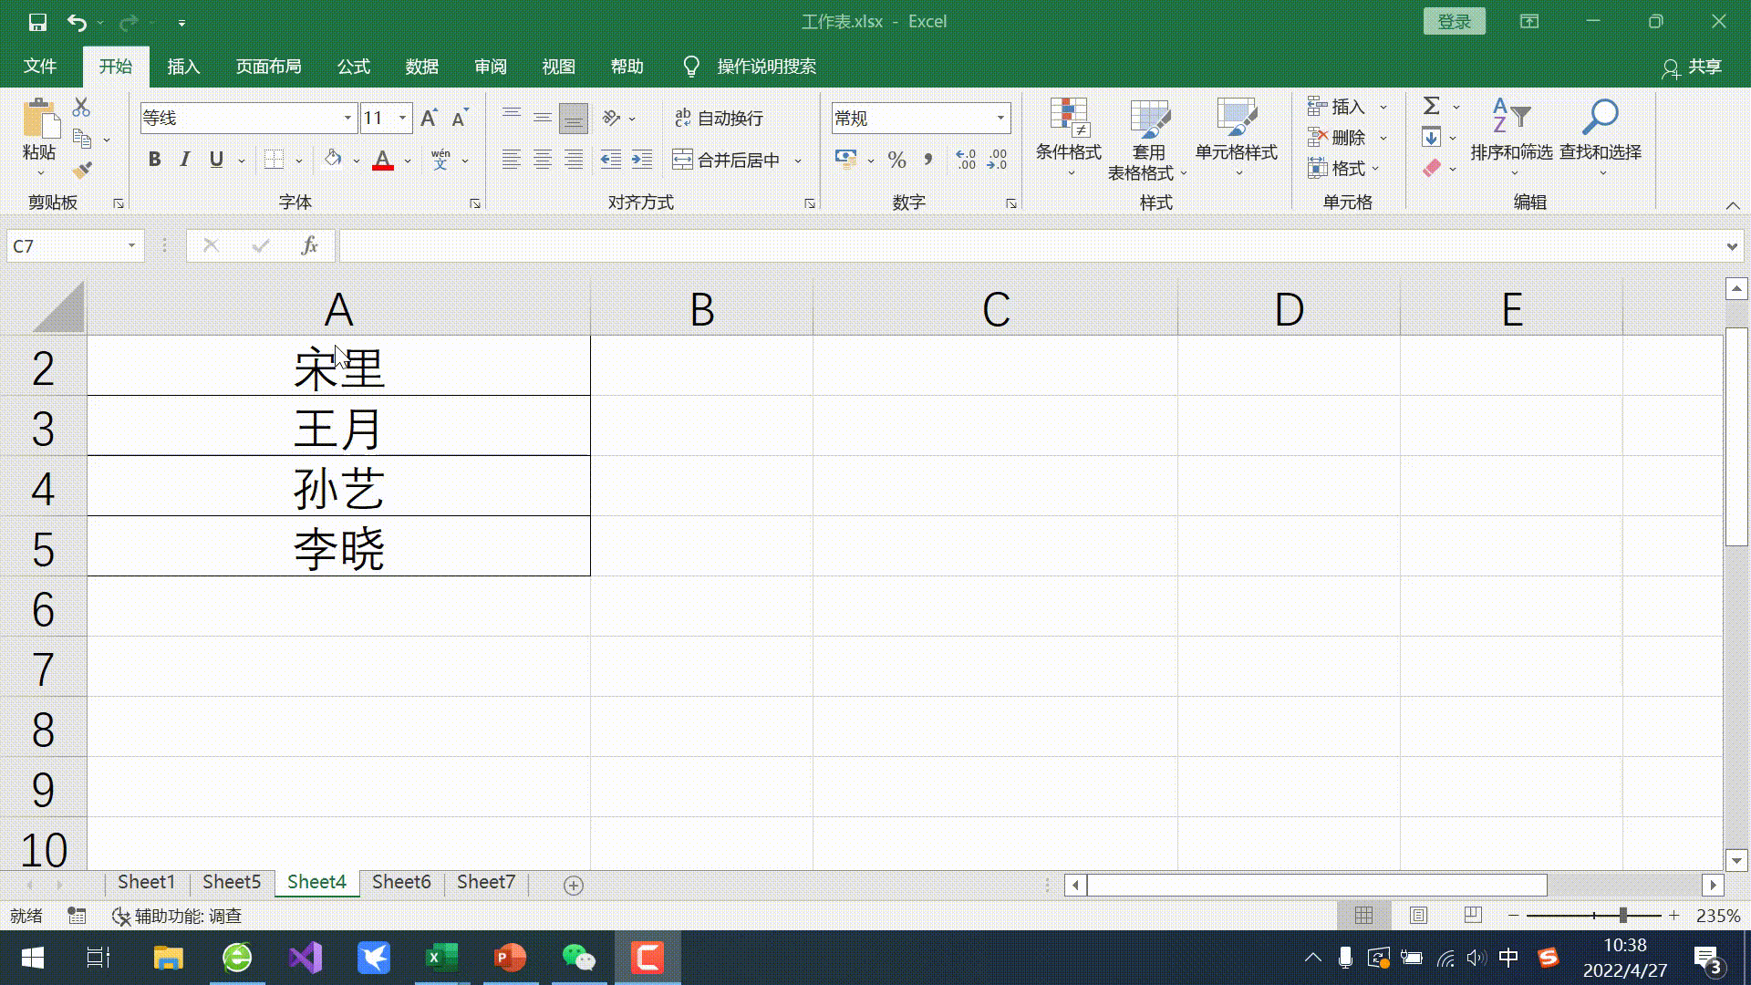
Task: Open number format dropdown
Action: point(1000,118)
